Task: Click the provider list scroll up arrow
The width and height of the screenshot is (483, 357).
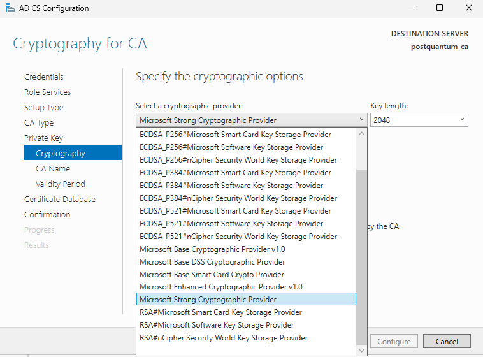Action: coord(362,133)
